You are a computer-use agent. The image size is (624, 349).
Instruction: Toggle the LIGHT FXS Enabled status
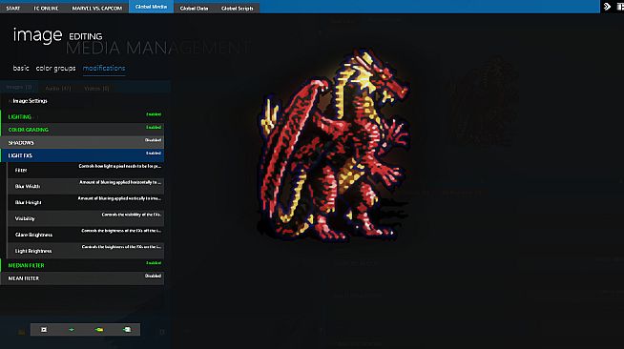154,153
